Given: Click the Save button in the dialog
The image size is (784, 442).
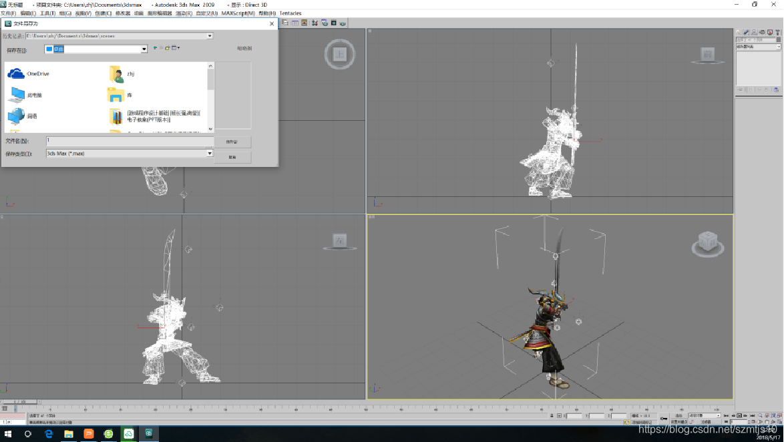Looking at the screenshot, I should point(232,142).
